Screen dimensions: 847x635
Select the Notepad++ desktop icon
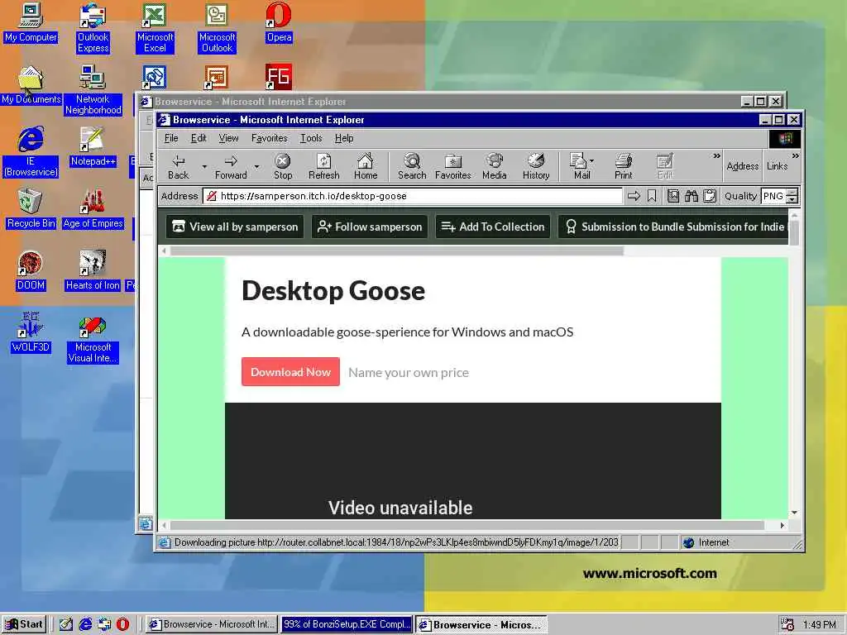pos(93,146)
